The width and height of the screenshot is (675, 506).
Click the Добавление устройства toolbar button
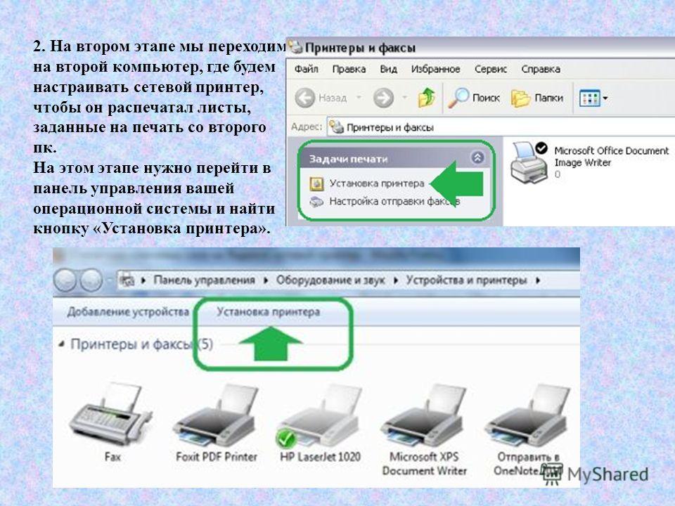click(x=128, y=312)
